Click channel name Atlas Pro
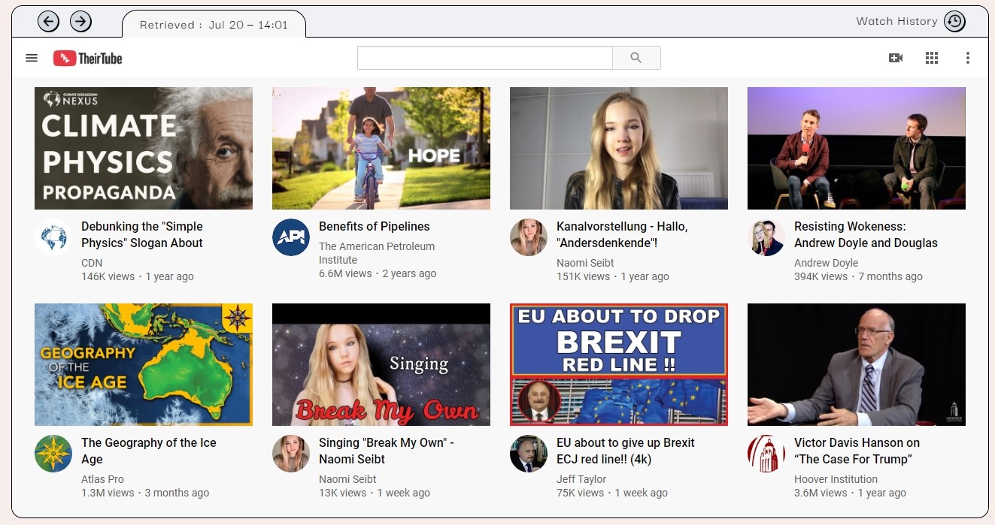 pos(102,479)
